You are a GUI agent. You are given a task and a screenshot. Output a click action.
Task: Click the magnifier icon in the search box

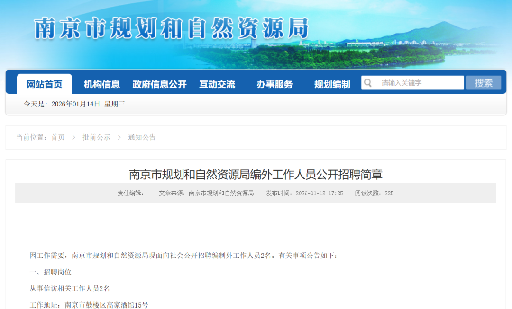pyautogui.click(x=368, y=82)
